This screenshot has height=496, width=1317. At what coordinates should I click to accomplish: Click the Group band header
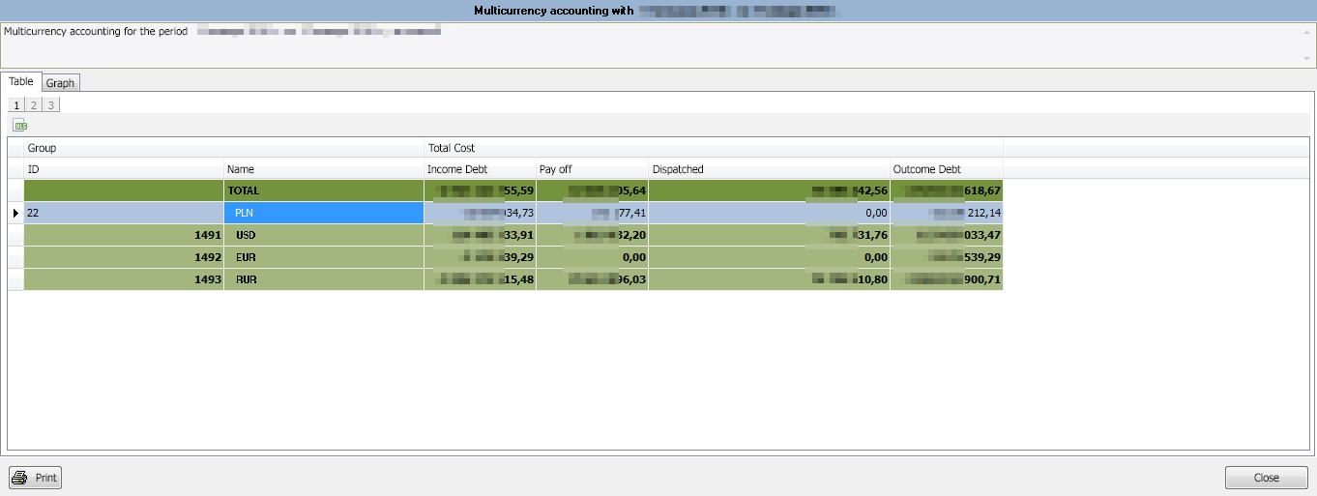point(224,148)
